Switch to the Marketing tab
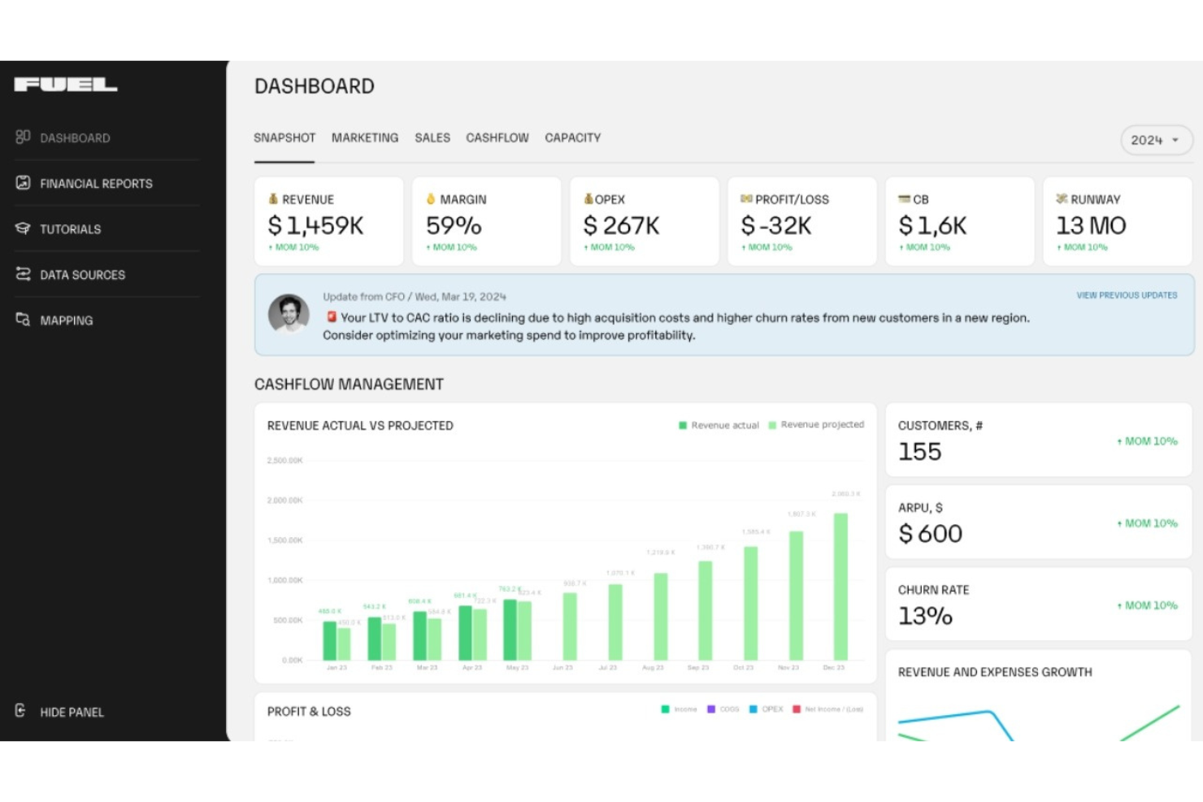The height and width of the screenshot is (802, 1203). click(x=364, y=137)
